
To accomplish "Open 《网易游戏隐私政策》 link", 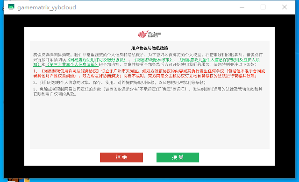I will [153, 60].
